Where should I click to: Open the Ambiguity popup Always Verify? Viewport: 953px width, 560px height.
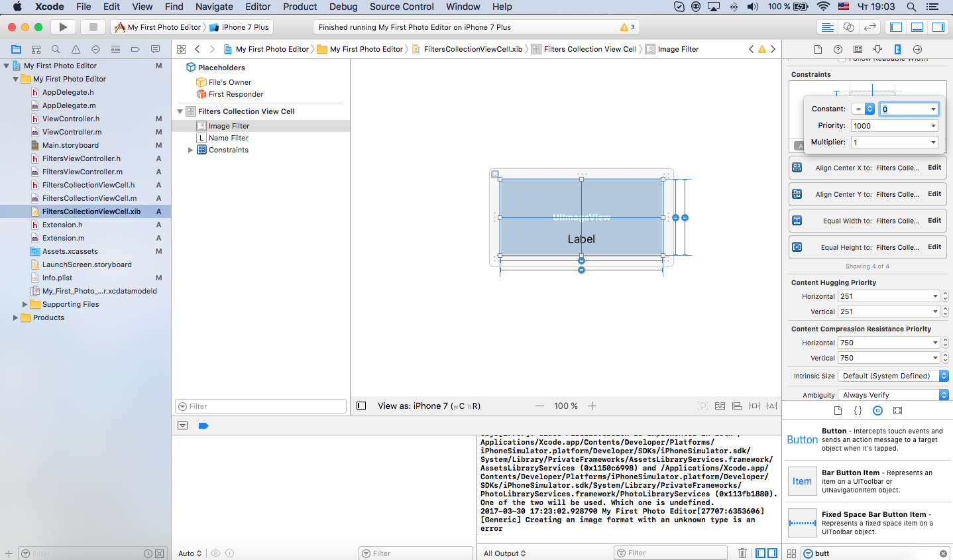893,395
